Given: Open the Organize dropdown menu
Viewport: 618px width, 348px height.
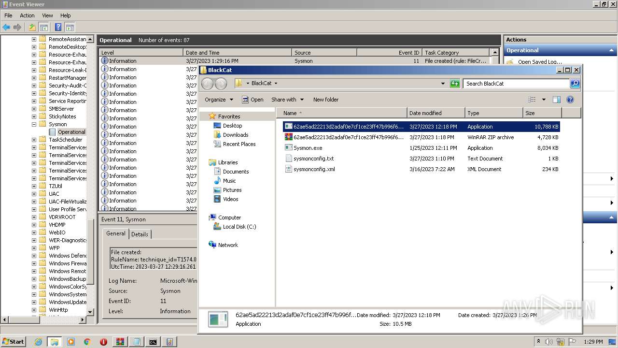Looking at the screenshot, I should coord(219,100).
